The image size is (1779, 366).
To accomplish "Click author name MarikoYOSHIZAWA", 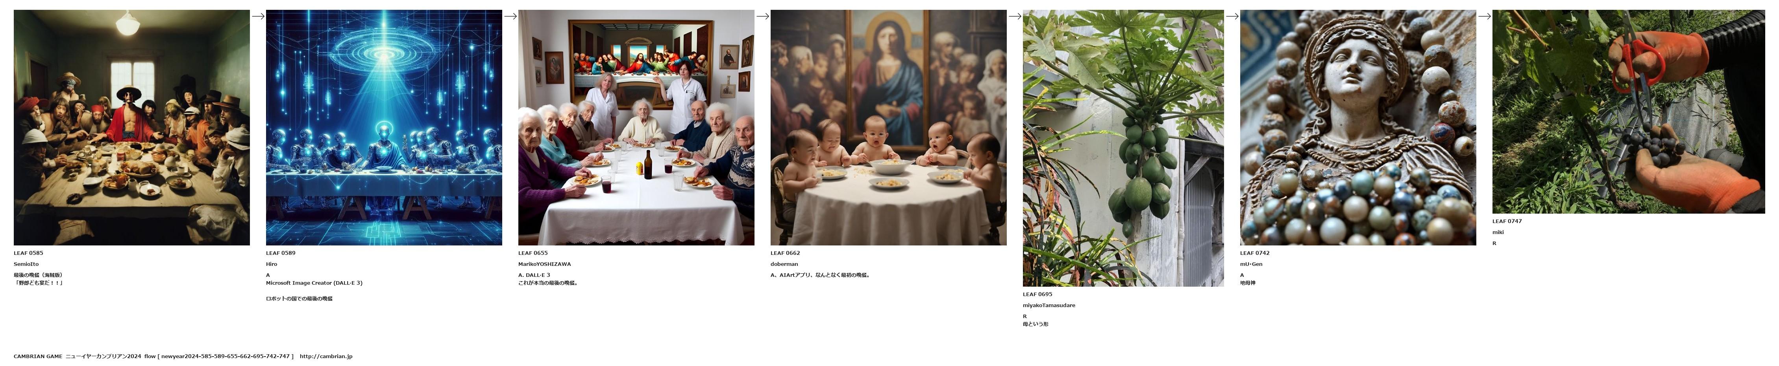I will tap(545, 264).
